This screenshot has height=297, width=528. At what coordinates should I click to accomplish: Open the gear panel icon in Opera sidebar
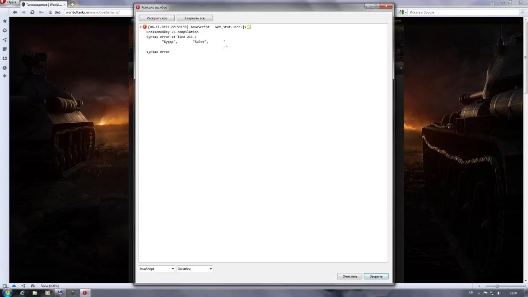pos(5,30)
